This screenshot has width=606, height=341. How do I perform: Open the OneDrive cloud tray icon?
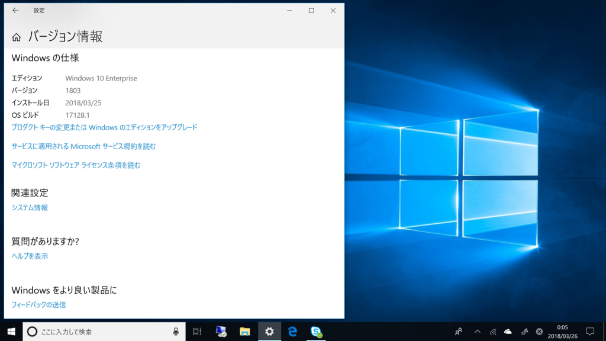pos(508,332)
